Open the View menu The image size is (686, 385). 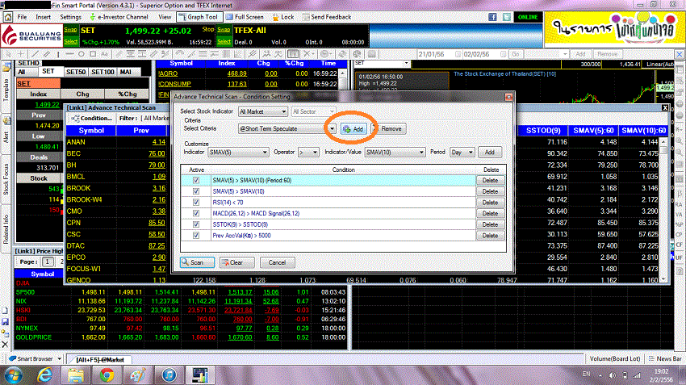point(165,17)
